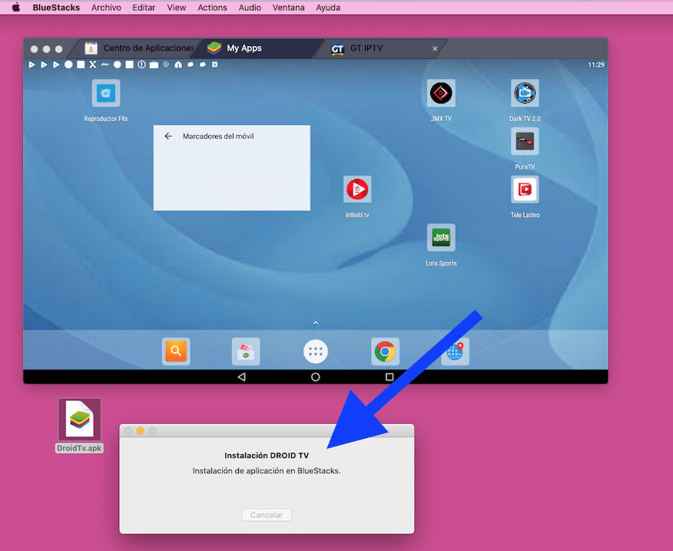Viewport: 673px width, 551px height.
Task: Open the orange search app in the dock
Action: pyautogui.click(x=176, y=351)
